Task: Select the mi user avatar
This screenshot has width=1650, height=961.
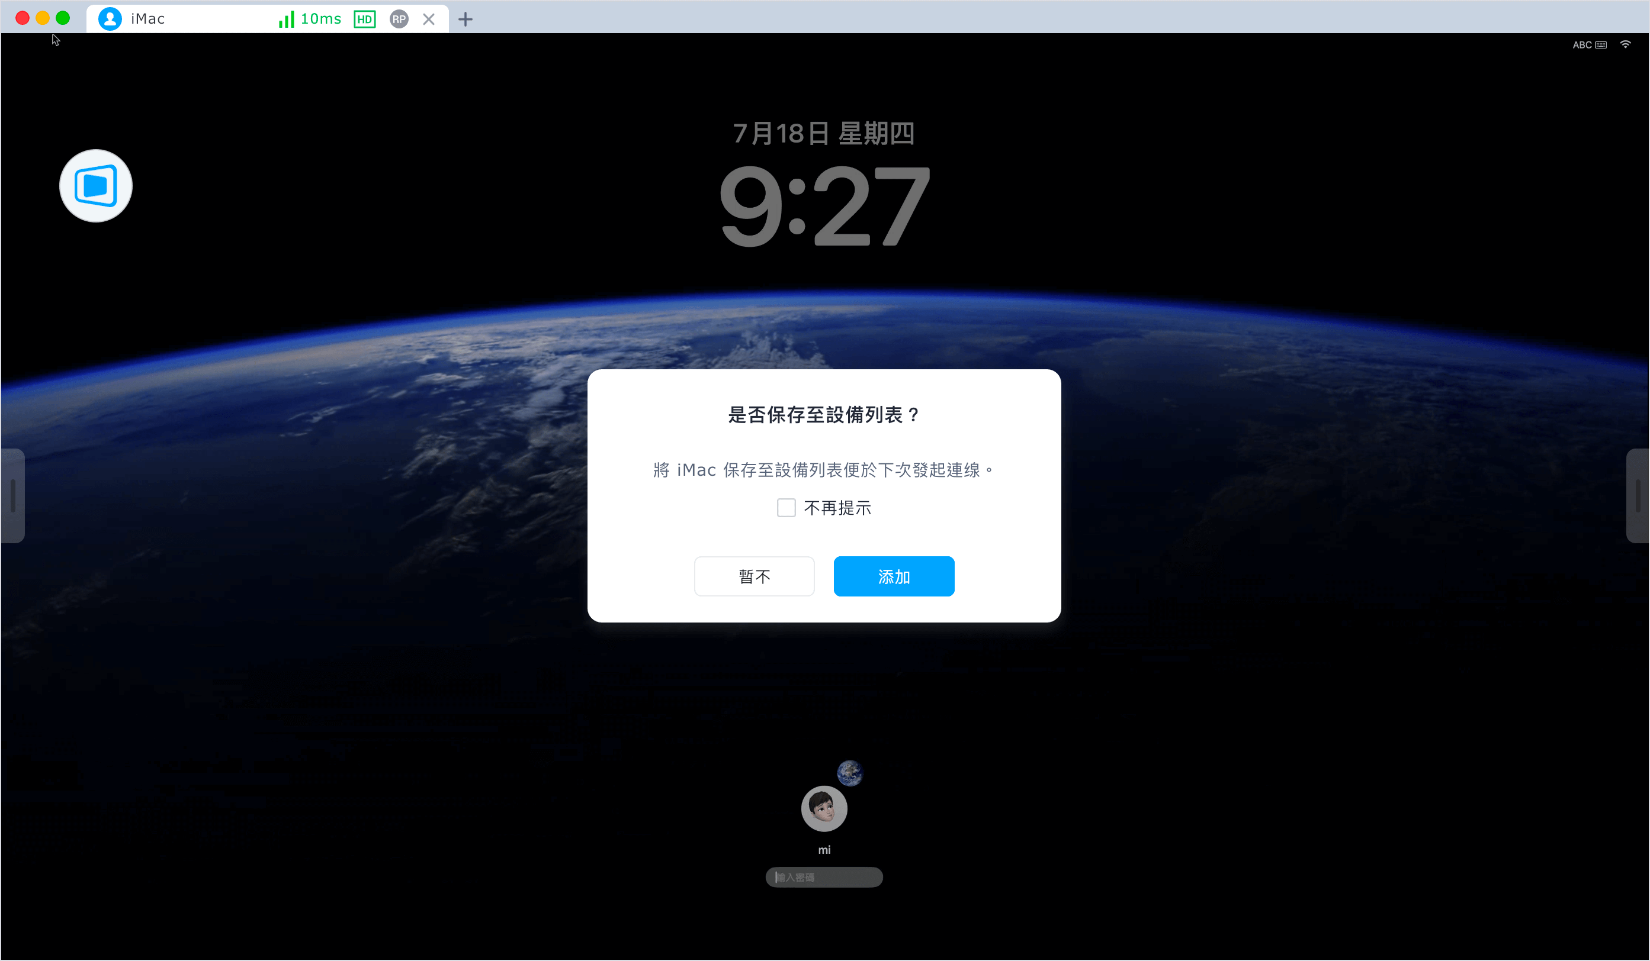Action: click(824, 808)
